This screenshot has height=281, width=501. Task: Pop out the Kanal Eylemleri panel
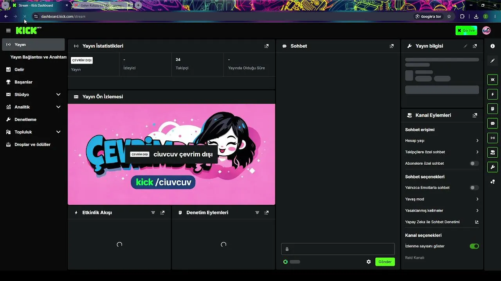(x=475, y=116)
